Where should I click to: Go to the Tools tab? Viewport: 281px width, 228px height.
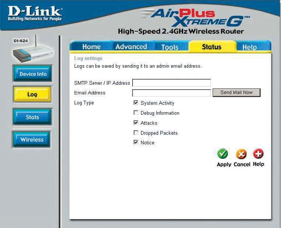click(x=170, y=47)
